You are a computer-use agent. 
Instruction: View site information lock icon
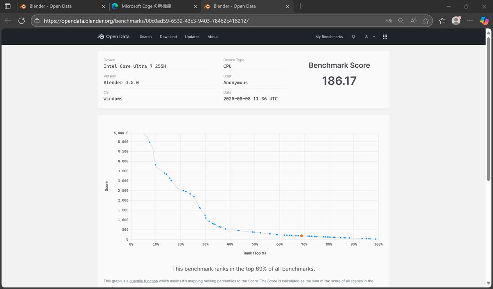point(37,20)
